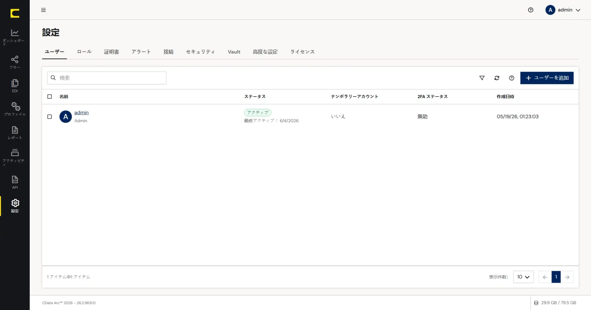591x310 pixels.
Task: Click the 無効 2FA status cell
Action: [x=422, y=117]
